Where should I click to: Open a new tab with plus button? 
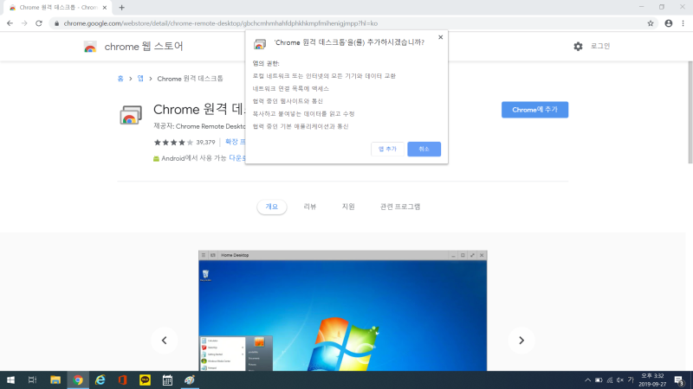[x=121, y=8]
